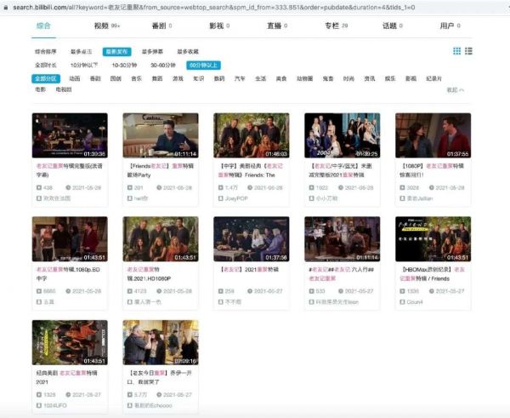
Task: Switch to list view layout icon
Action: tap(468, 51)
